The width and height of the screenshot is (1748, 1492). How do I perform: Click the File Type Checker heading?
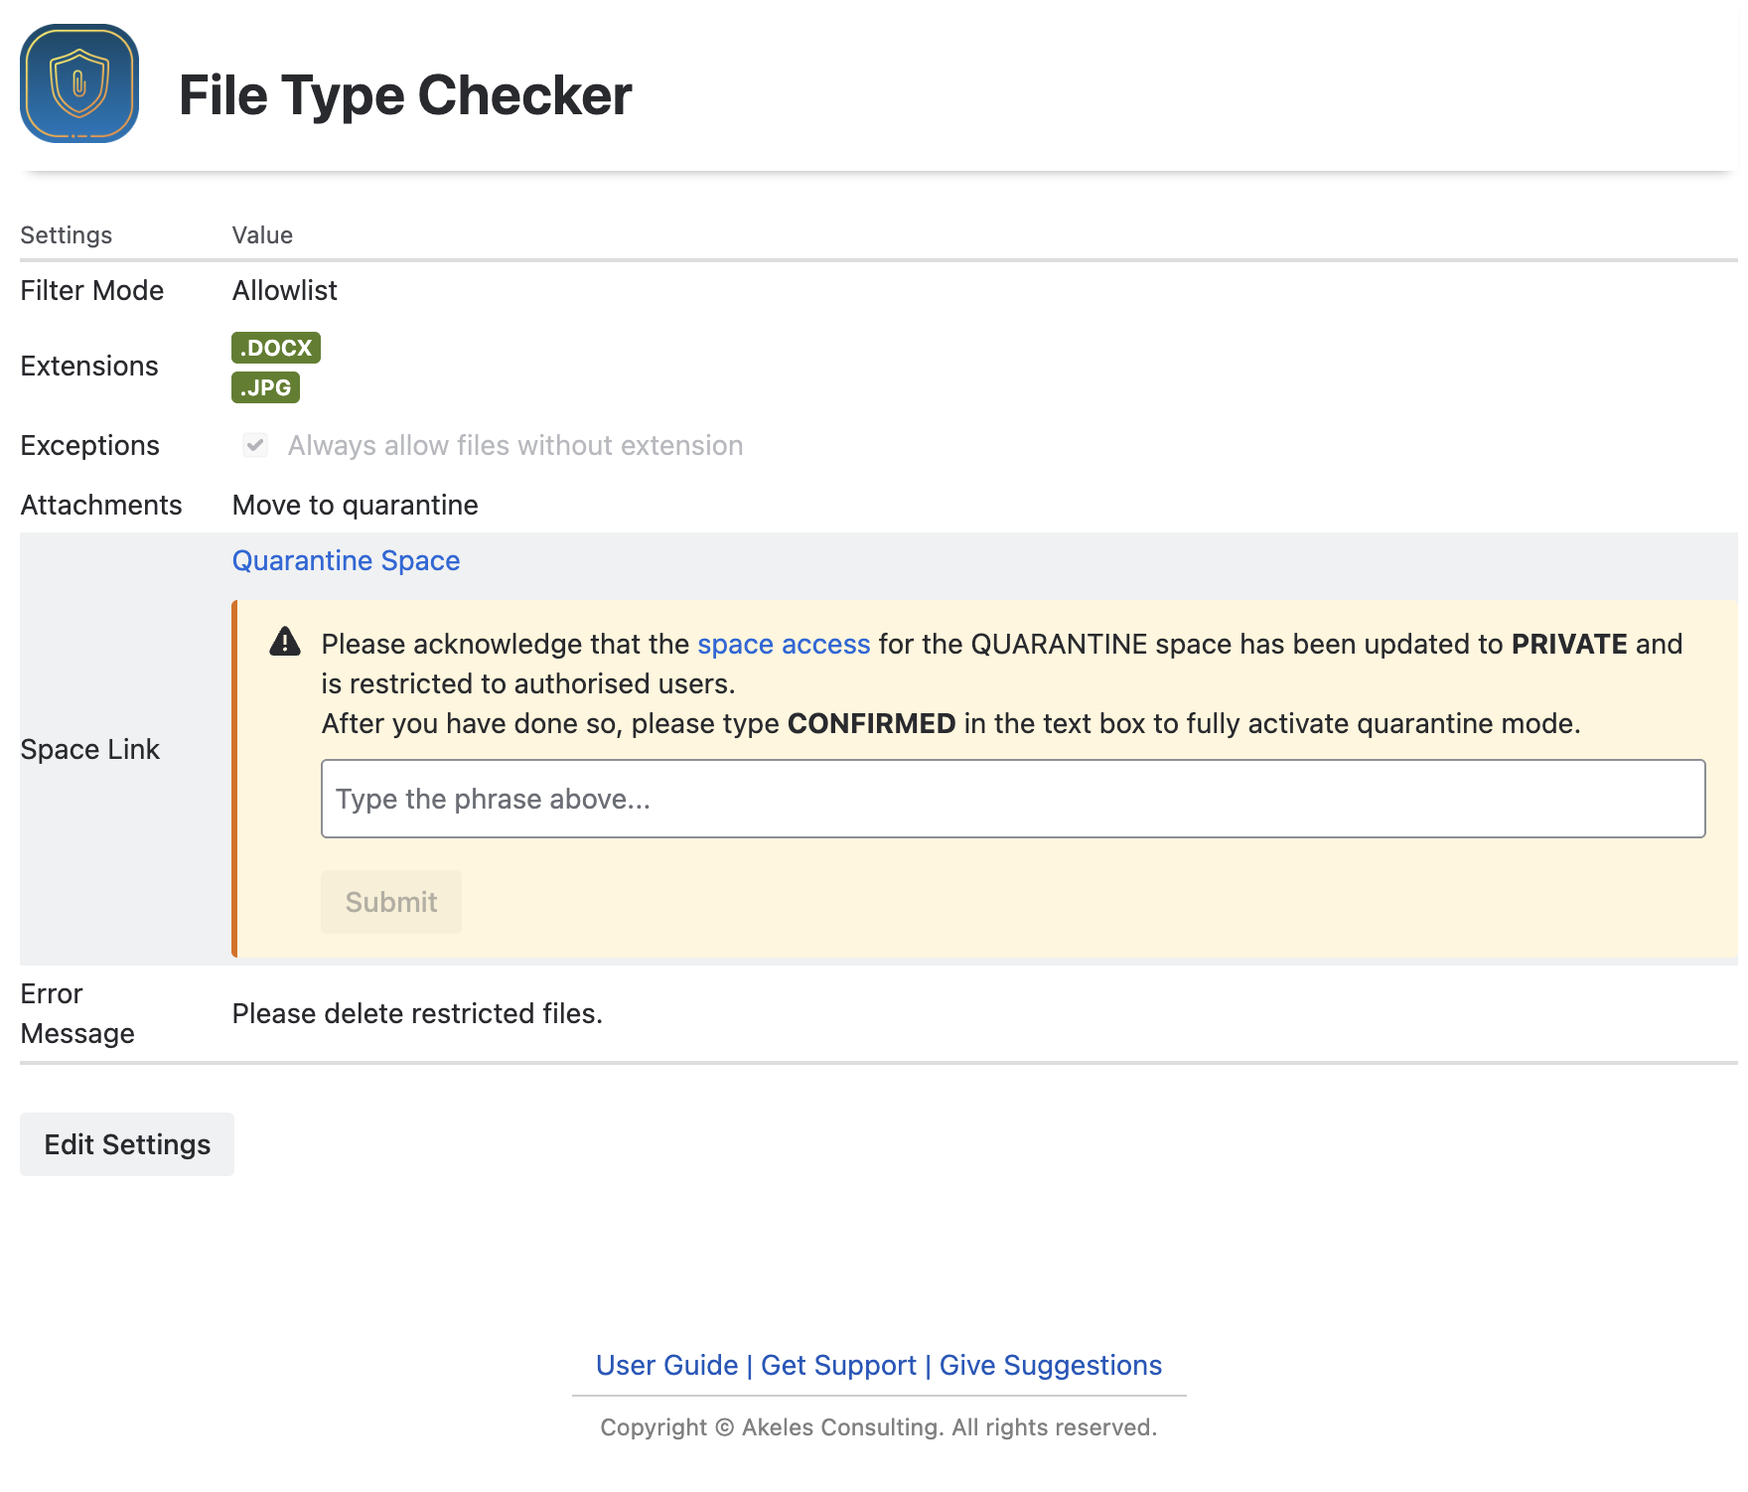point(405,95)
